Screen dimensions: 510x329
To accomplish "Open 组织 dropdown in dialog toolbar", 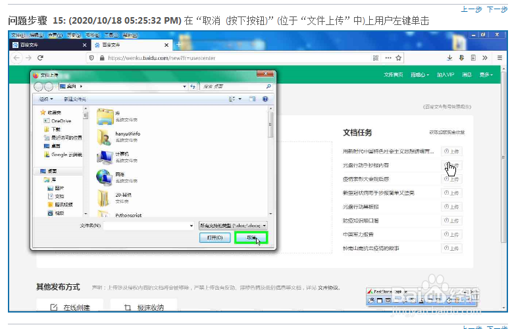I will coord(46,99).
